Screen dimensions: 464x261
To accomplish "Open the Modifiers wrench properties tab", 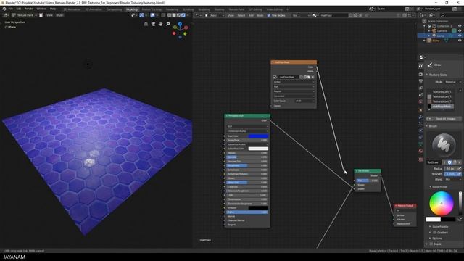I will (x=420, y=117).
